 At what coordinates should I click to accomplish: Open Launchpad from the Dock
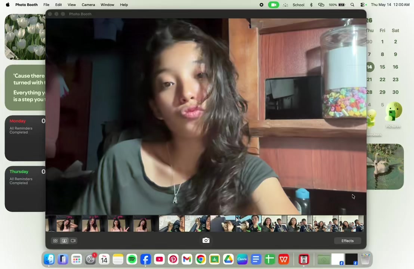coord(77,259)
